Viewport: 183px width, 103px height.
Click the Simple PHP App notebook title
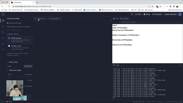[15, 23]
